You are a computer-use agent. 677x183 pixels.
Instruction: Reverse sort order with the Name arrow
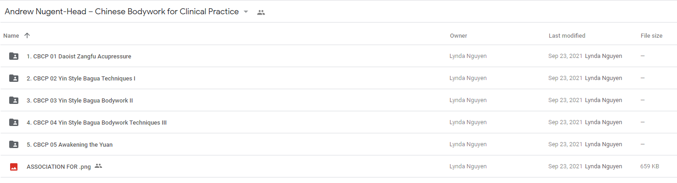point(27,35)
